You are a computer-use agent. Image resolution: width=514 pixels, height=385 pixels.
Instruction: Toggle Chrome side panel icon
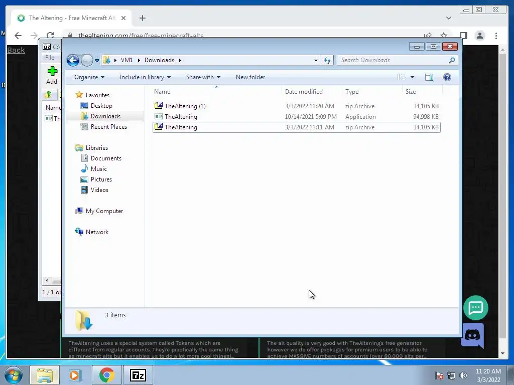point(463,36)
